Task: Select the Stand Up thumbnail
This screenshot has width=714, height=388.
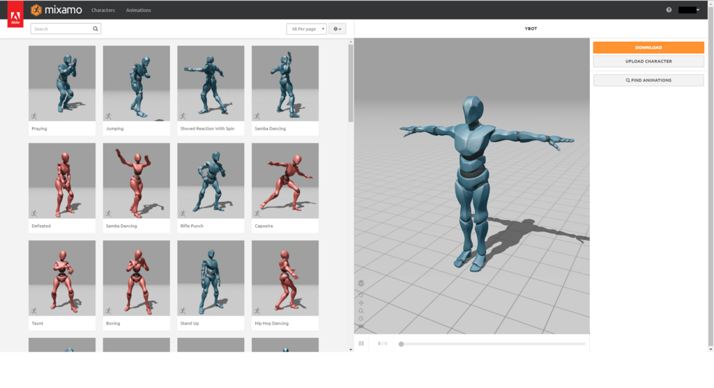Action: [x=211, y=278]
